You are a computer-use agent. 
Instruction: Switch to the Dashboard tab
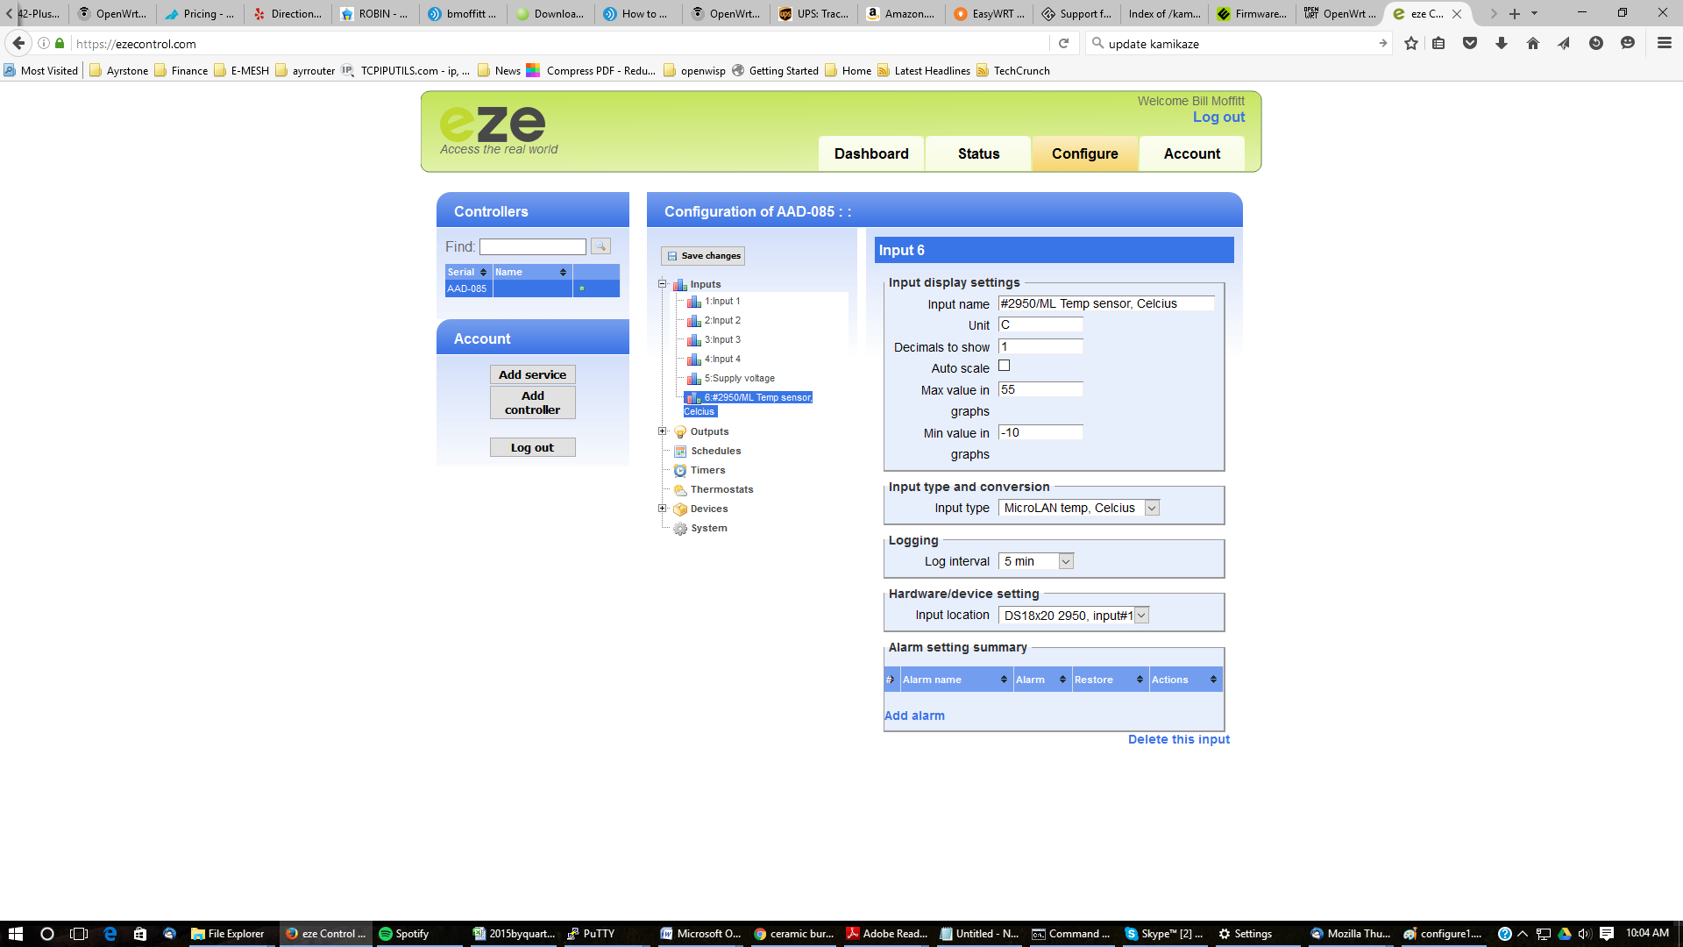[870, 154]
